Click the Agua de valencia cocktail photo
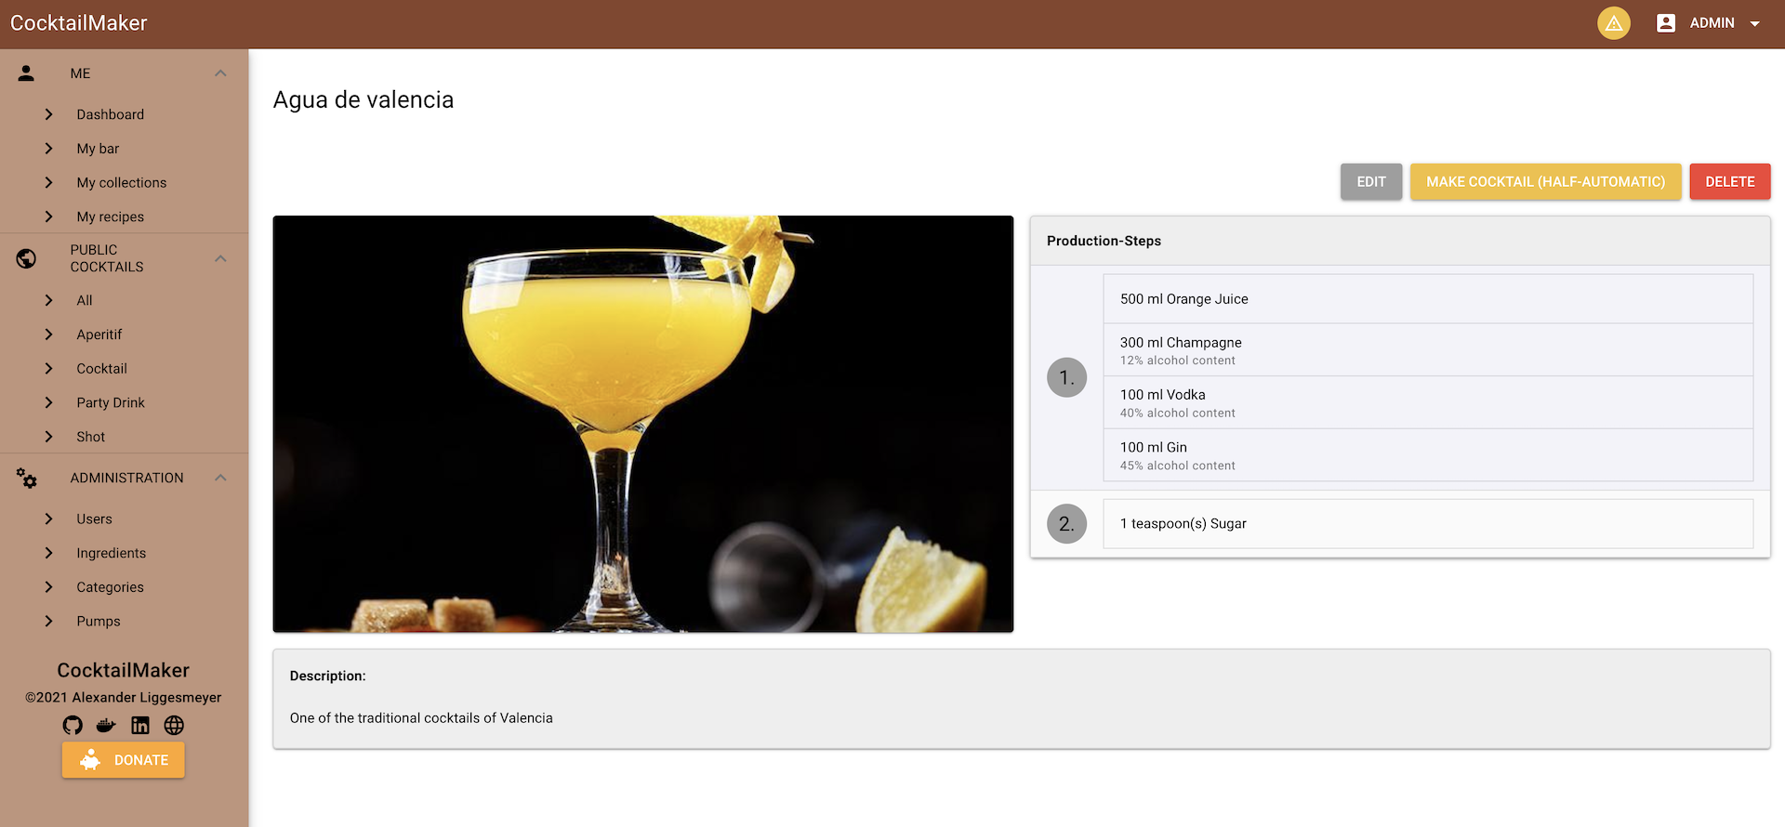 (642, 425)
